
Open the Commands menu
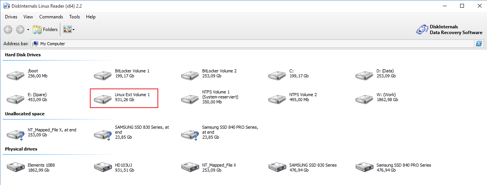pos(51,17)
